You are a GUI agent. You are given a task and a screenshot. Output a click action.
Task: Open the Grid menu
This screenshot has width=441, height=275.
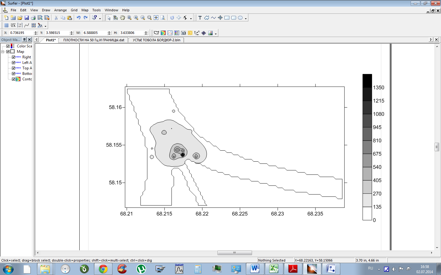[74, 10]
